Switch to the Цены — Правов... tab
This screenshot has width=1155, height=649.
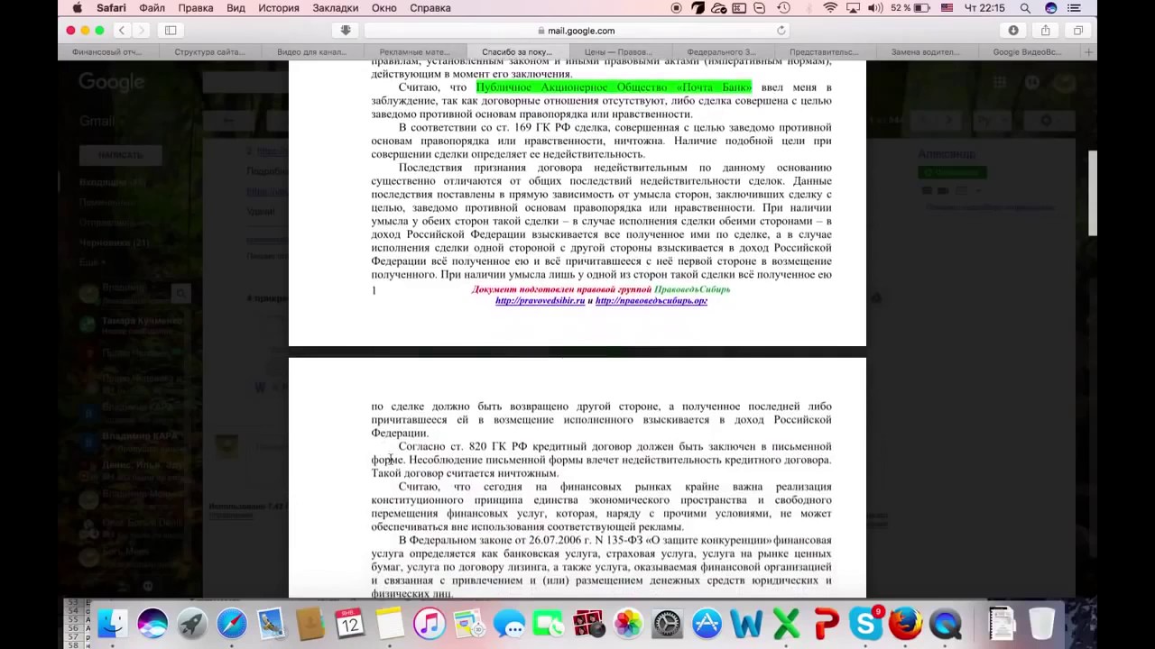[618, 52]
